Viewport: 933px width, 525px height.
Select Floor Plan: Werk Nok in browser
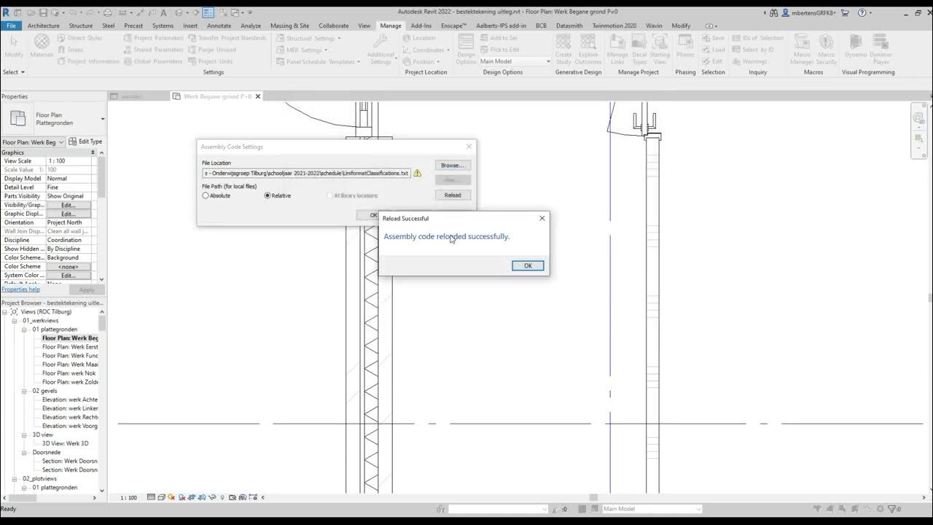tap(69, 373)
